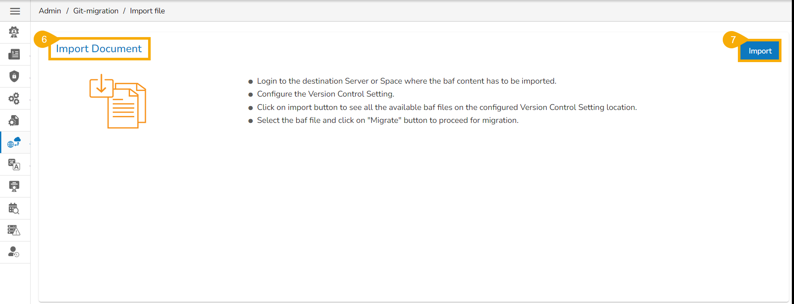Go to Git-migration in the breadcrumb
Image resolution: width=794 pixels, height=304 pixels.
point(96,11)
